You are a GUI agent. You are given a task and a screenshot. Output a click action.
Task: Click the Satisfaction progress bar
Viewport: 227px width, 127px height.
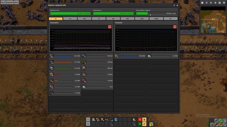point(70,13)
